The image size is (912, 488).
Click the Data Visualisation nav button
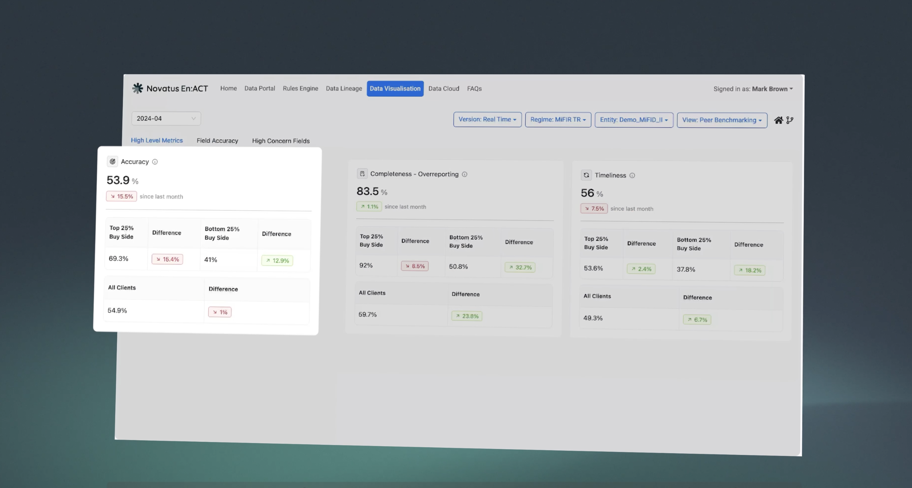point(395,89)
